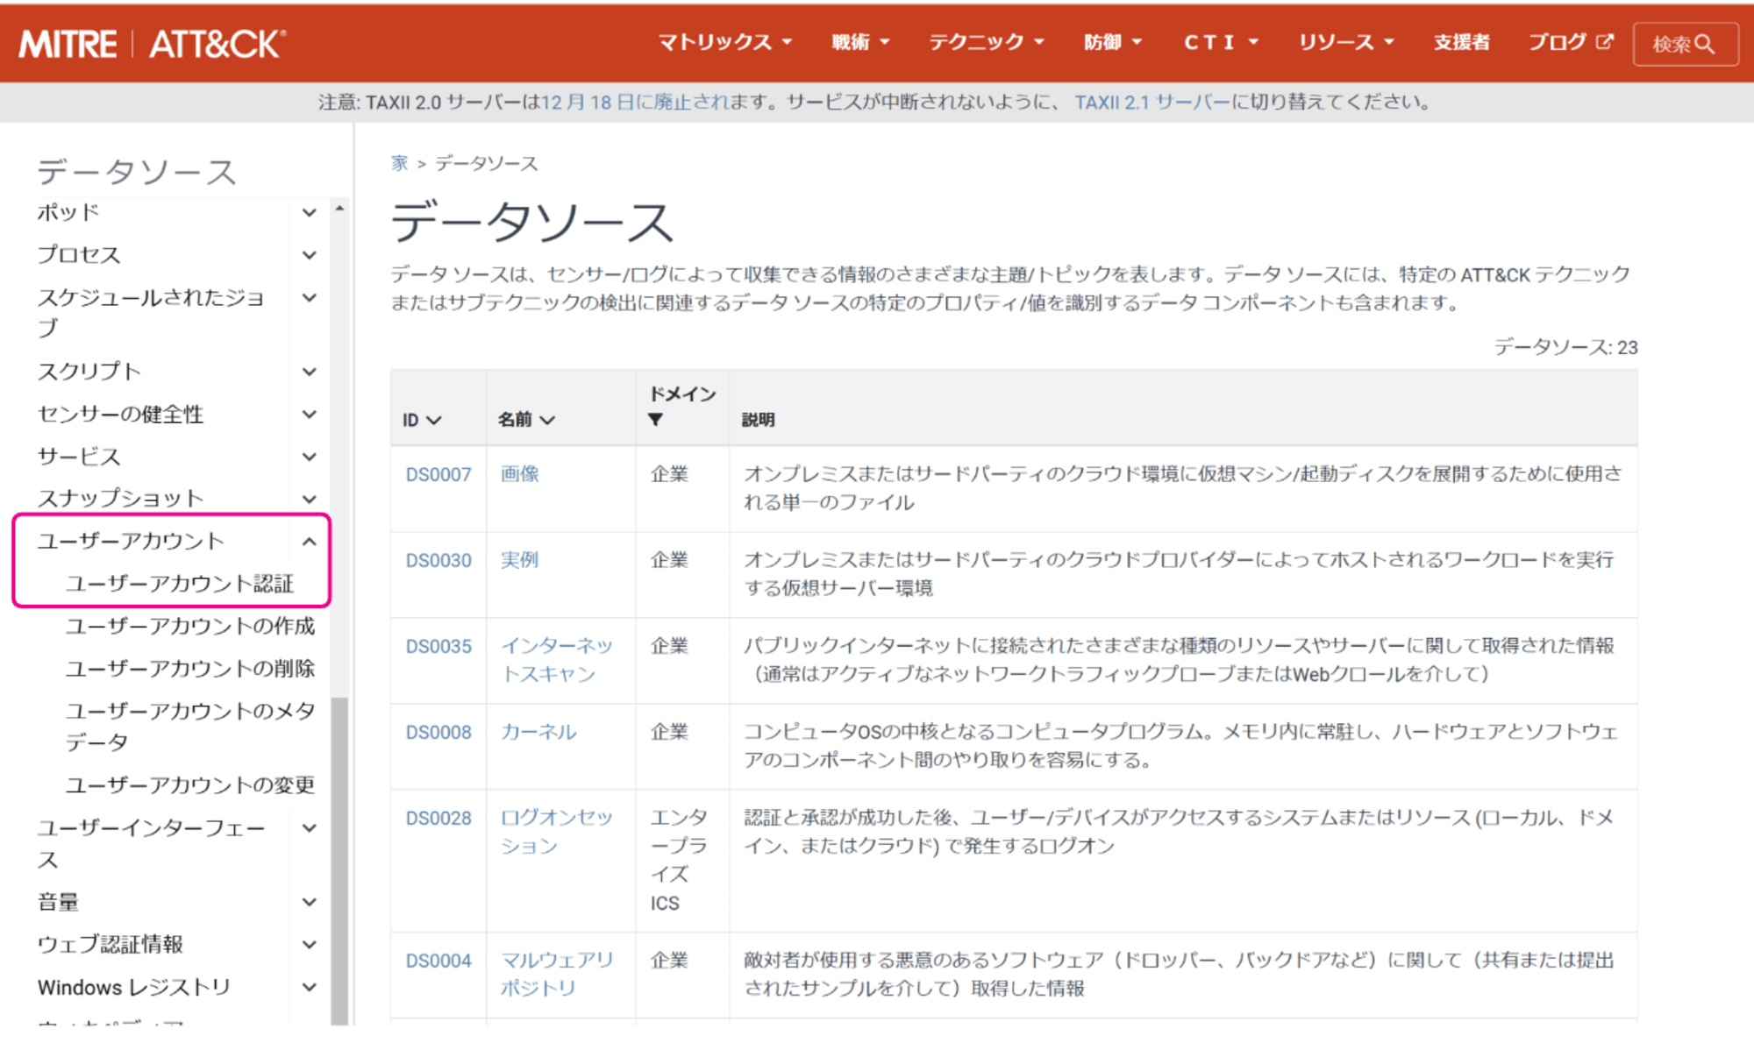Click the 12月18日に廃止され link in banner

click(x=634, y=103)
